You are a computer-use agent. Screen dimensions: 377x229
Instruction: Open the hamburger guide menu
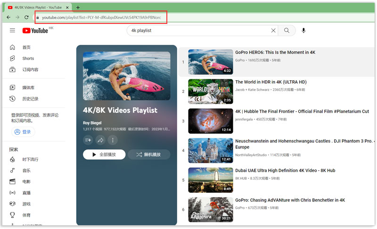coord(12,31)
